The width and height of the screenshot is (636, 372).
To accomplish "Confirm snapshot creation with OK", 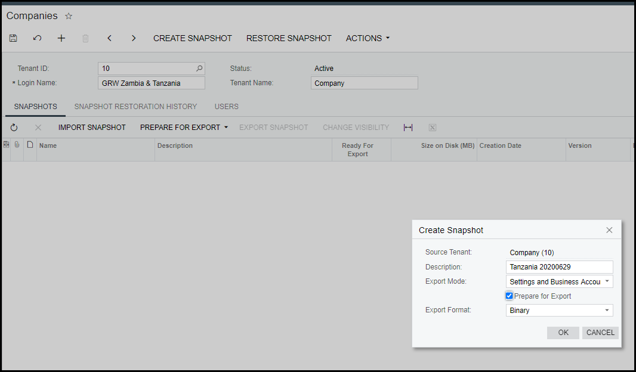I will tap(563, 333).
